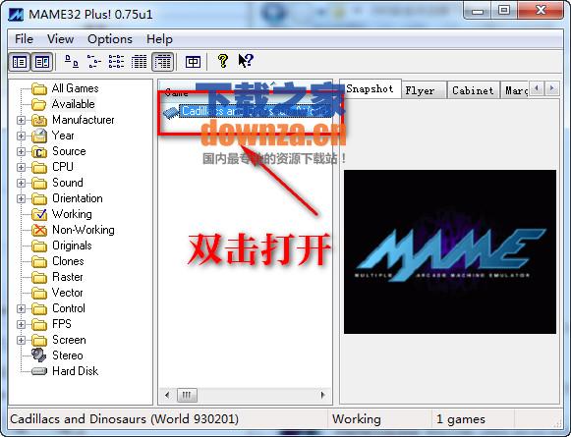Select the Screen tree item label
Viewport: 571px width, 437px height.
click(x=69, y=340)
